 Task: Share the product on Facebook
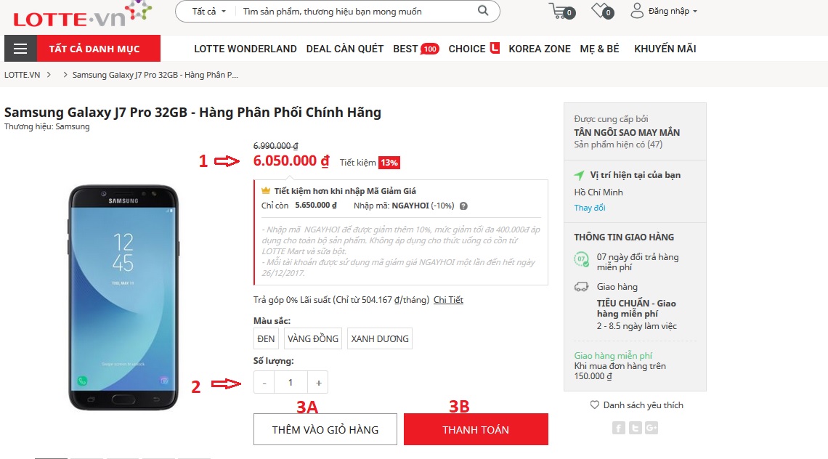(x=618, y=428)
